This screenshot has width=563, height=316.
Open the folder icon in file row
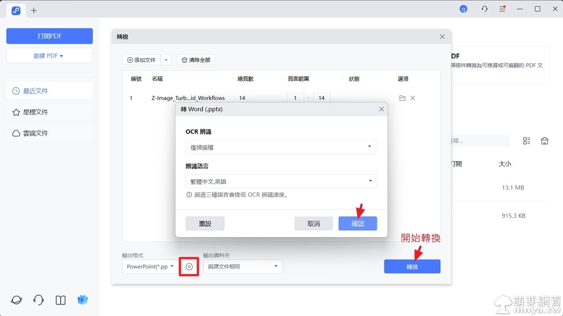tap(402, 98)
